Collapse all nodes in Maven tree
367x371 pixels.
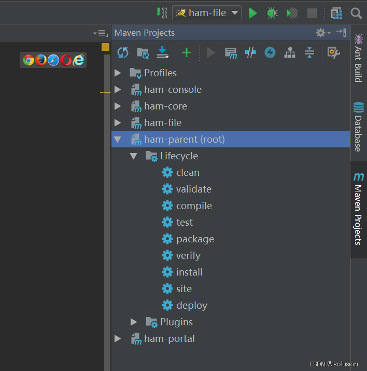309,52
